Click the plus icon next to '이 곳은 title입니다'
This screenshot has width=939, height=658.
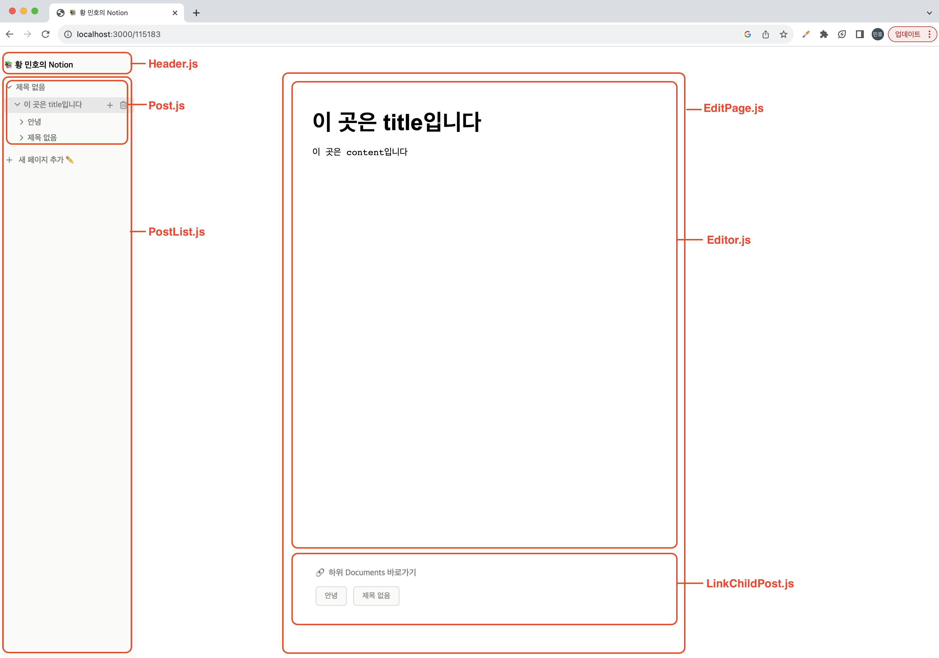(110, 105)
